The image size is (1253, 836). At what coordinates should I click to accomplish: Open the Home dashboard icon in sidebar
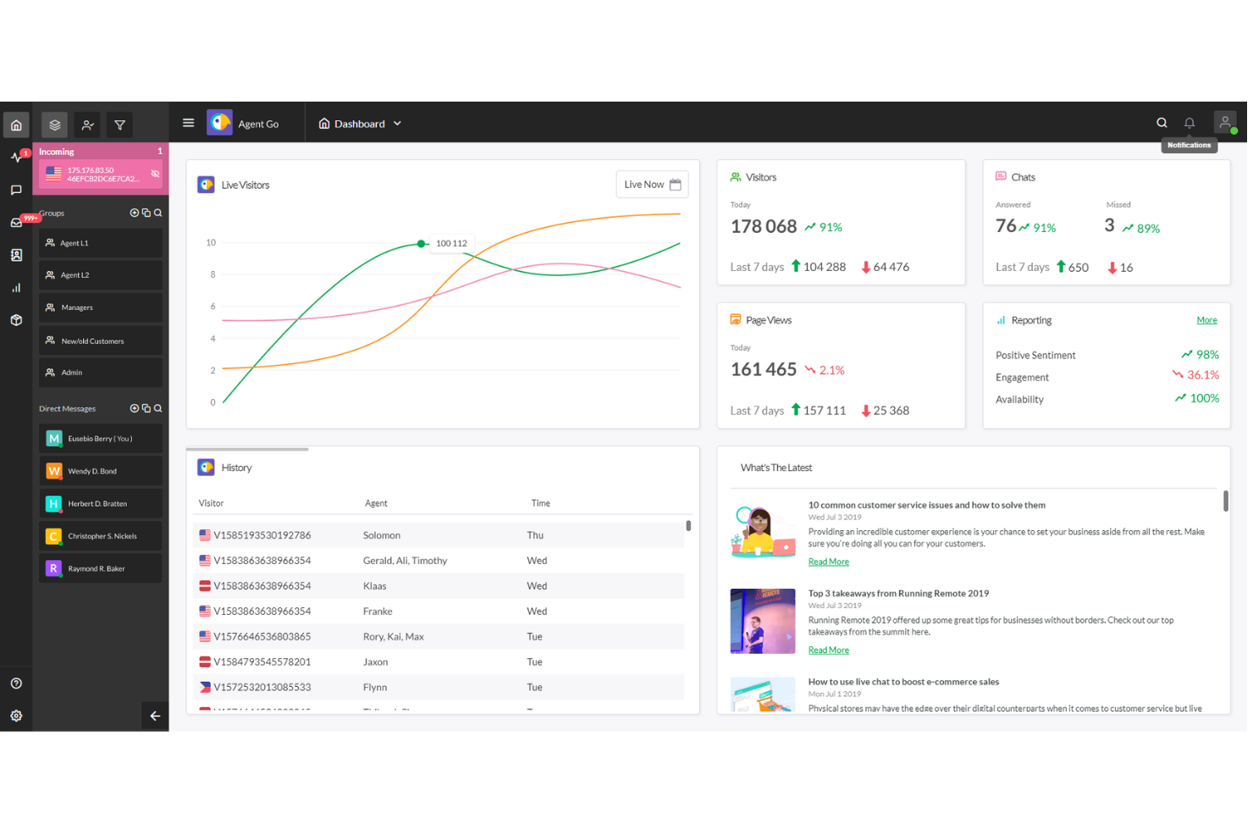click(x=16, y=125)
